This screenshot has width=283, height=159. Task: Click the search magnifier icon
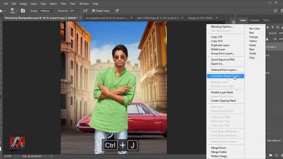pyautogui.click(x=275, y=11)
